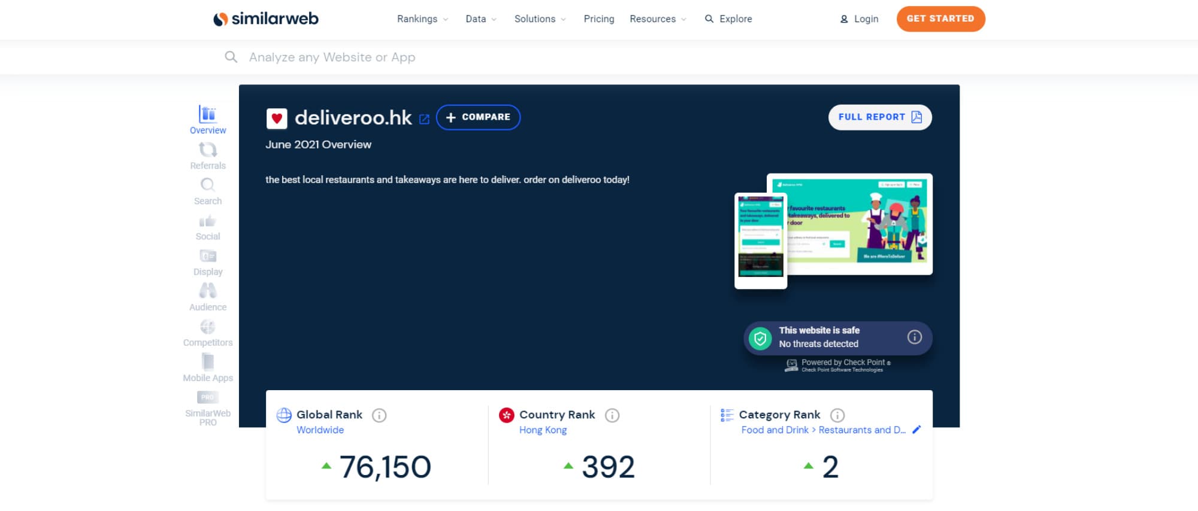Click the similarweb logo
1198x511 pixels.
tap(266, 19)
